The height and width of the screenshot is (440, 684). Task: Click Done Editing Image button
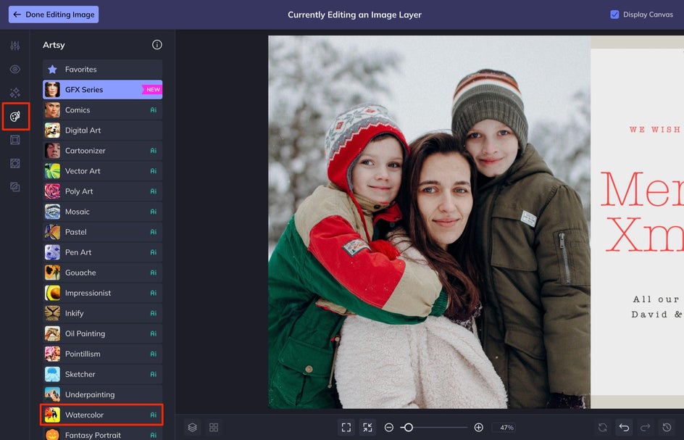pyautogui.click(x=54, y=14)
